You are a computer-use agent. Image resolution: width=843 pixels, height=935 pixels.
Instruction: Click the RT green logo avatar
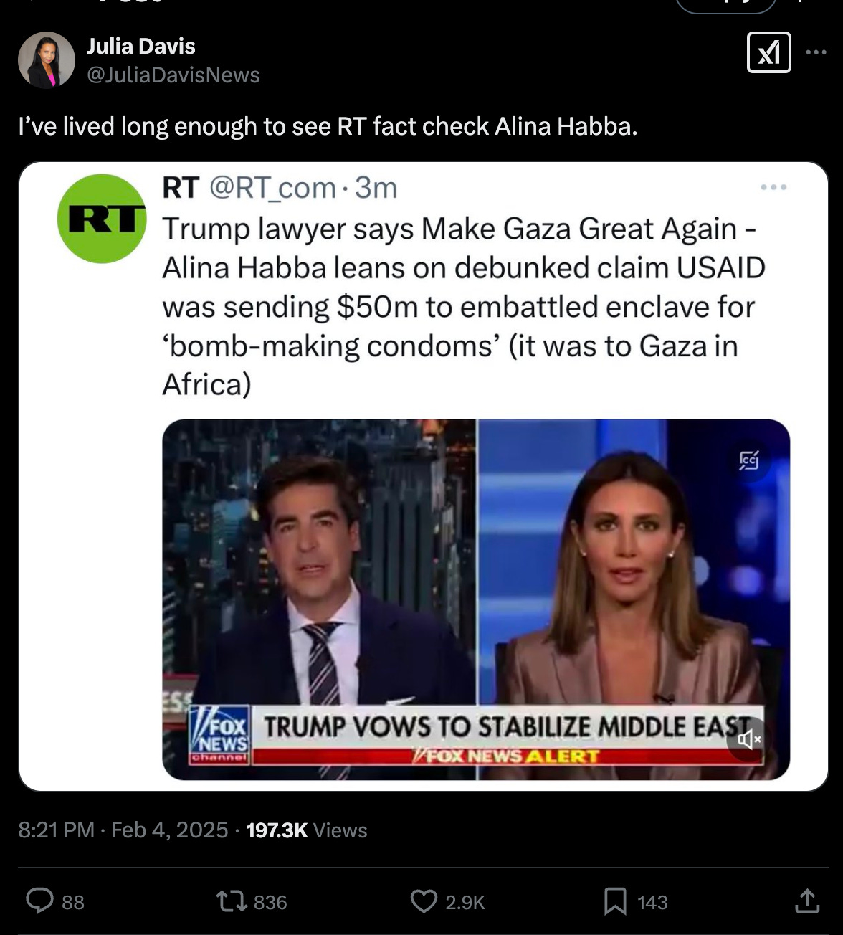[x=102, y=219]
